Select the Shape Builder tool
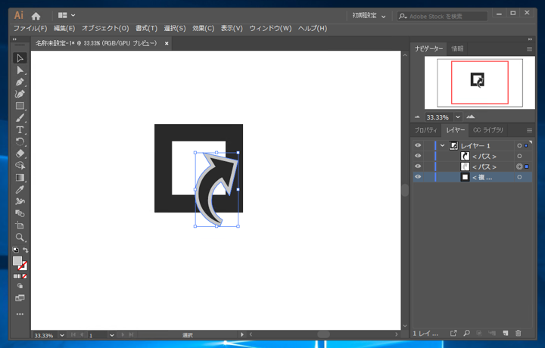 point(20,166)
